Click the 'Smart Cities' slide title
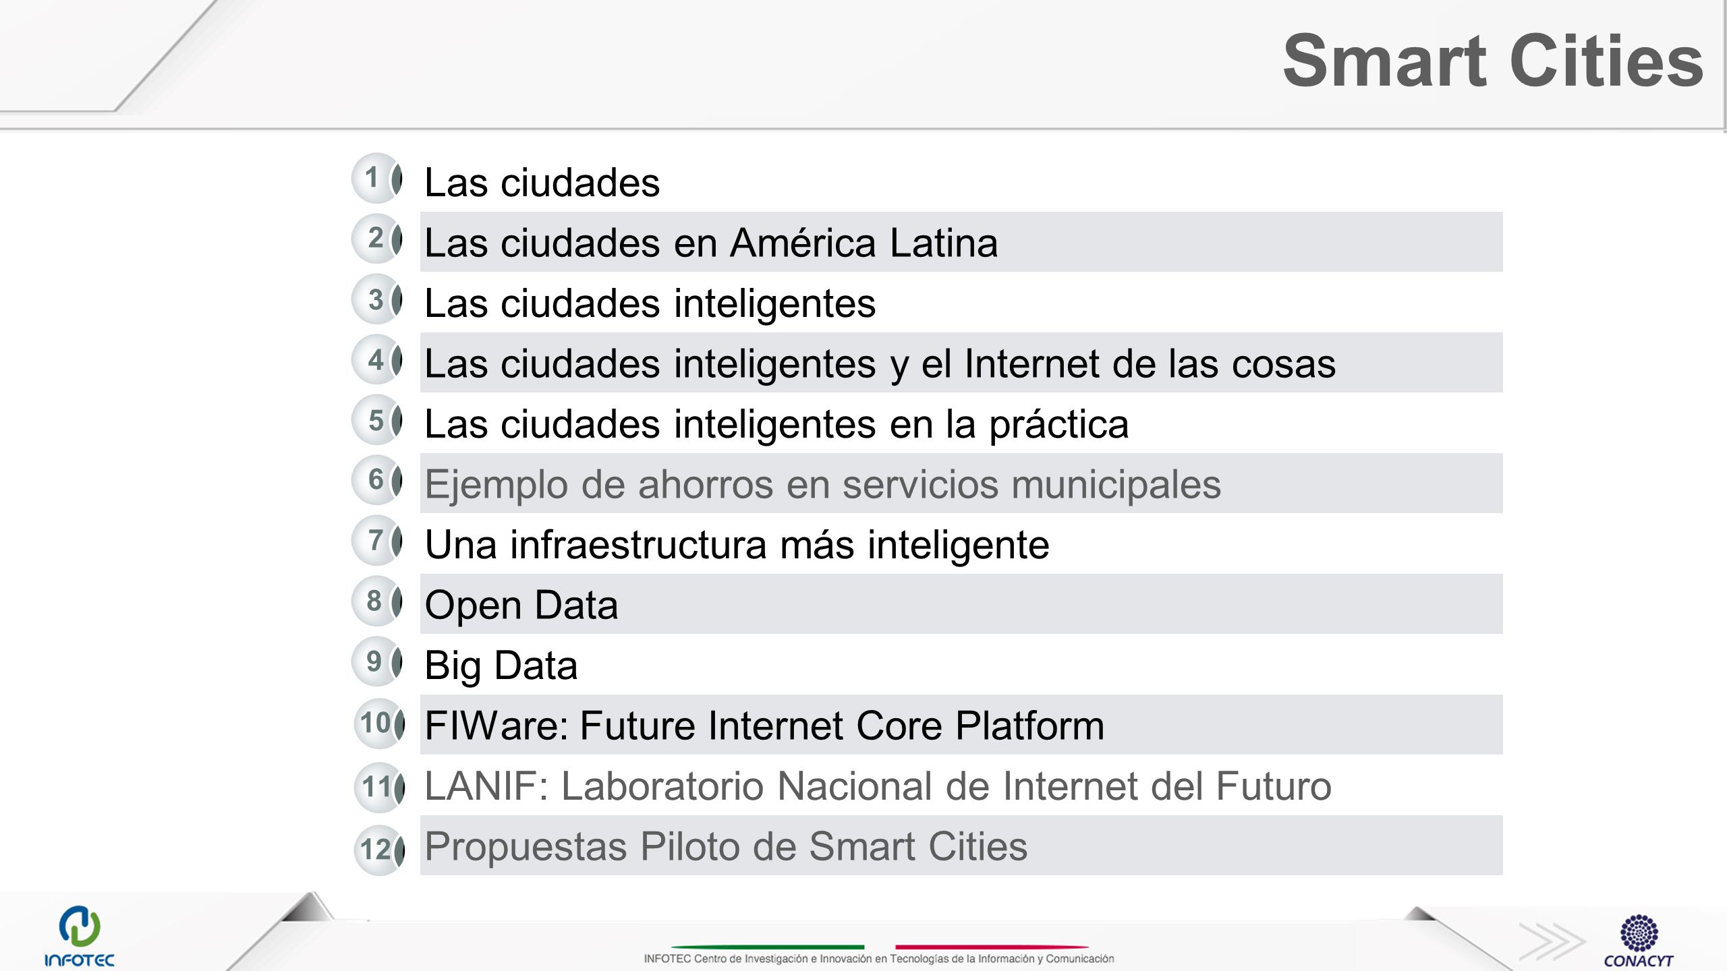The image size is (1727, 971). point(1493,61)
